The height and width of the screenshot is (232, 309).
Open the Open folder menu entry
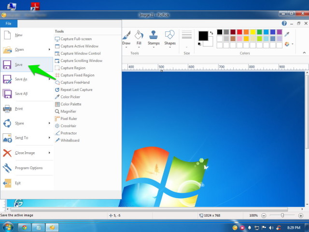[x=27, y=49]
